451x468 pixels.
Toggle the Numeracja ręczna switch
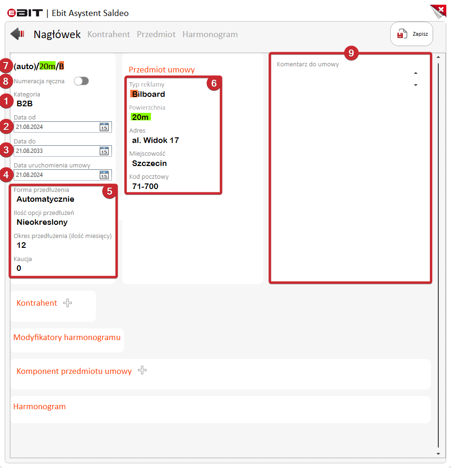(x=81, y=81)
